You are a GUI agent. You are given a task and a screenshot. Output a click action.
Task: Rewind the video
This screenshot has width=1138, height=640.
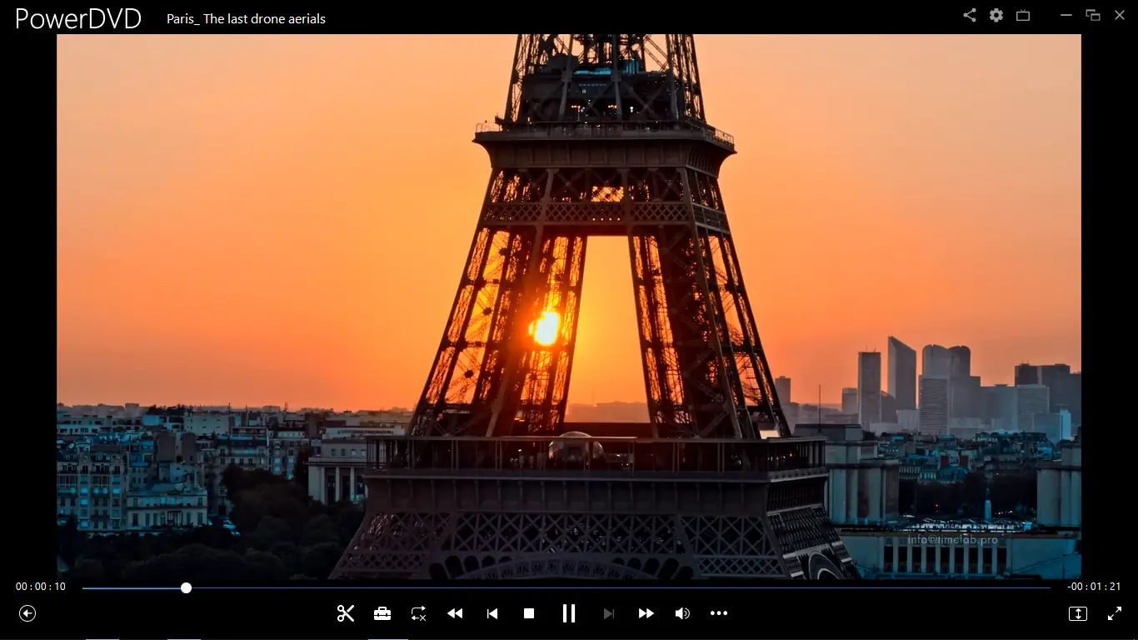(455, 613)
